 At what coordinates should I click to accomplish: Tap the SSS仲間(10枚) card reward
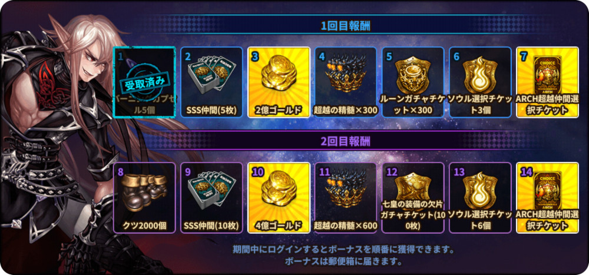pos(211,198)
